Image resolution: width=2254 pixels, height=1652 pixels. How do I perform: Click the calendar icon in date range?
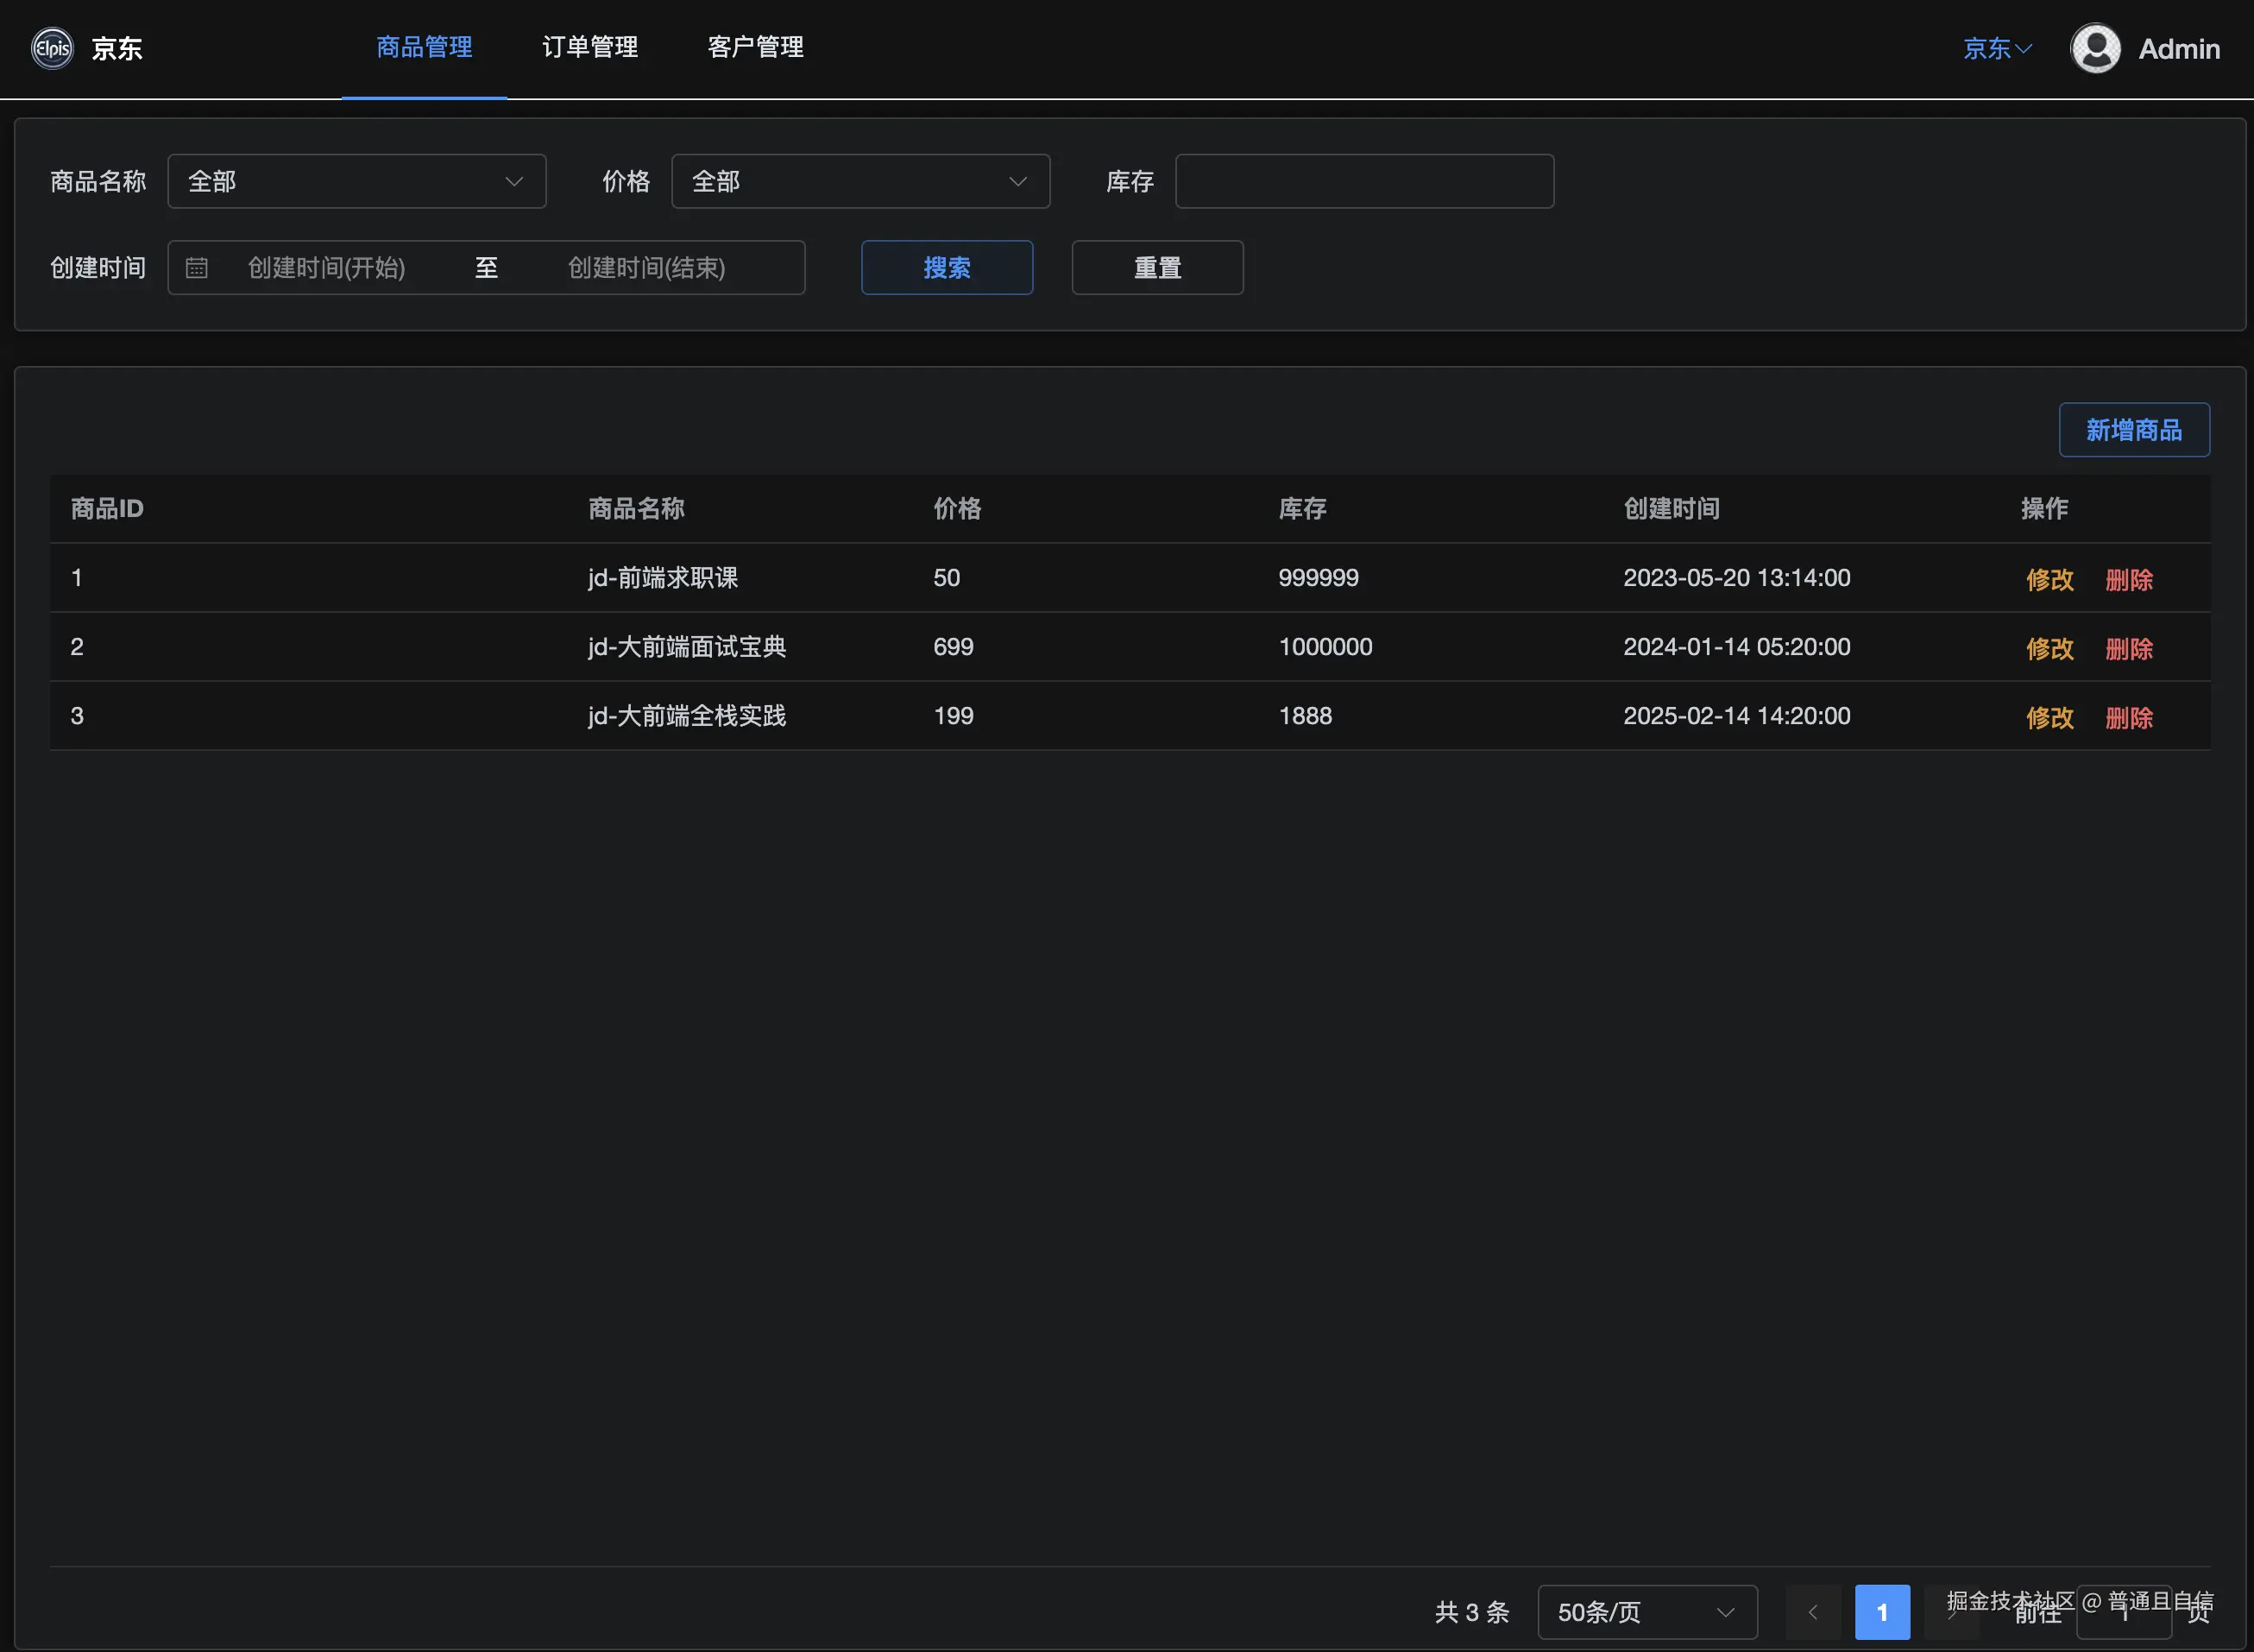[x=197, y=268]
